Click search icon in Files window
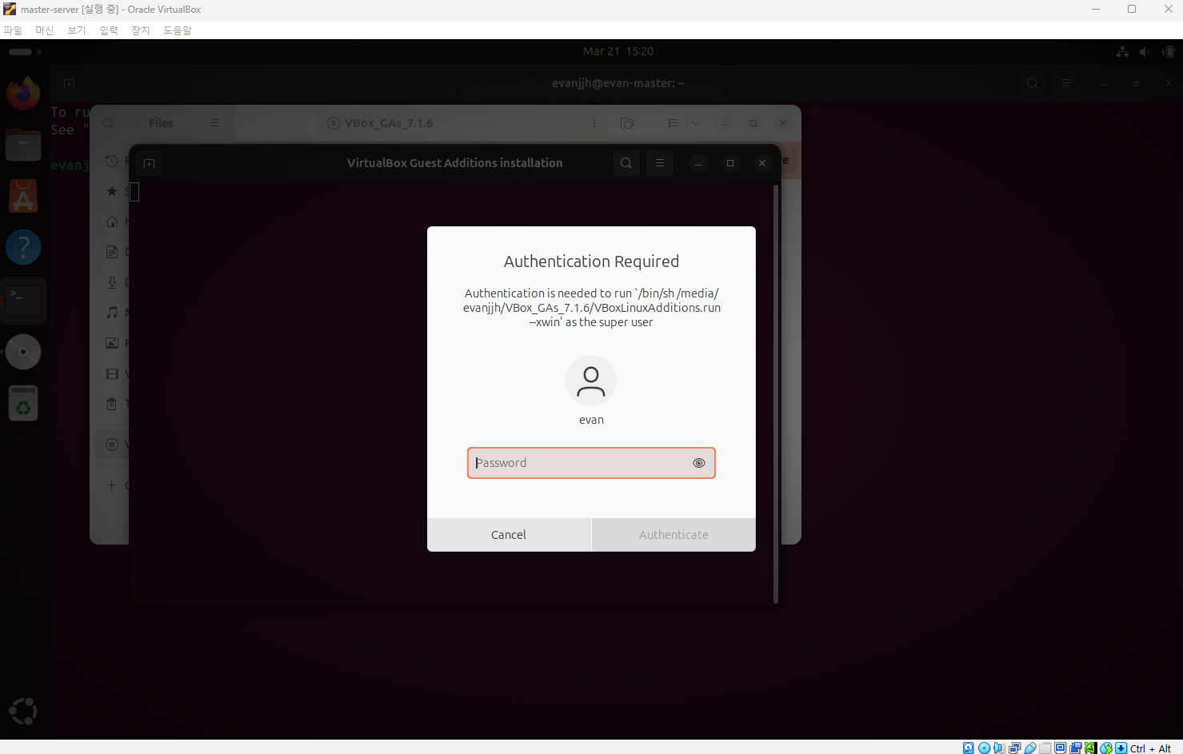This screenshot has width=1183, height=754. tap(108, 123)
